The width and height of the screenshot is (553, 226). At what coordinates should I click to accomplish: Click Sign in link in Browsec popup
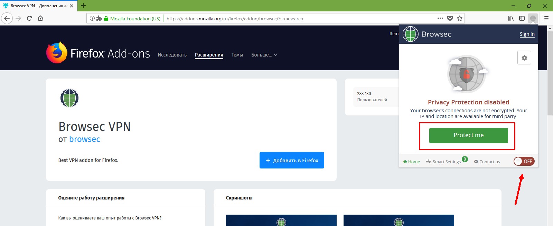(527, 34)
